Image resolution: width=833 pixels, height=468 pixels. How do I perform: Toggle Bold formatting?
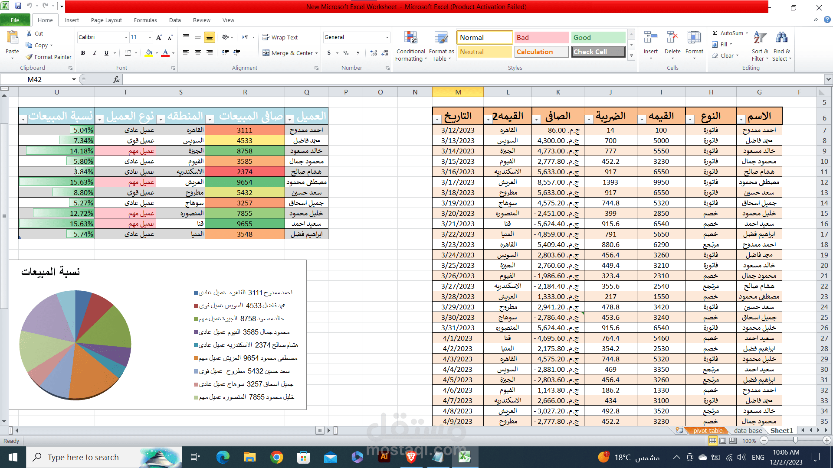83,53
